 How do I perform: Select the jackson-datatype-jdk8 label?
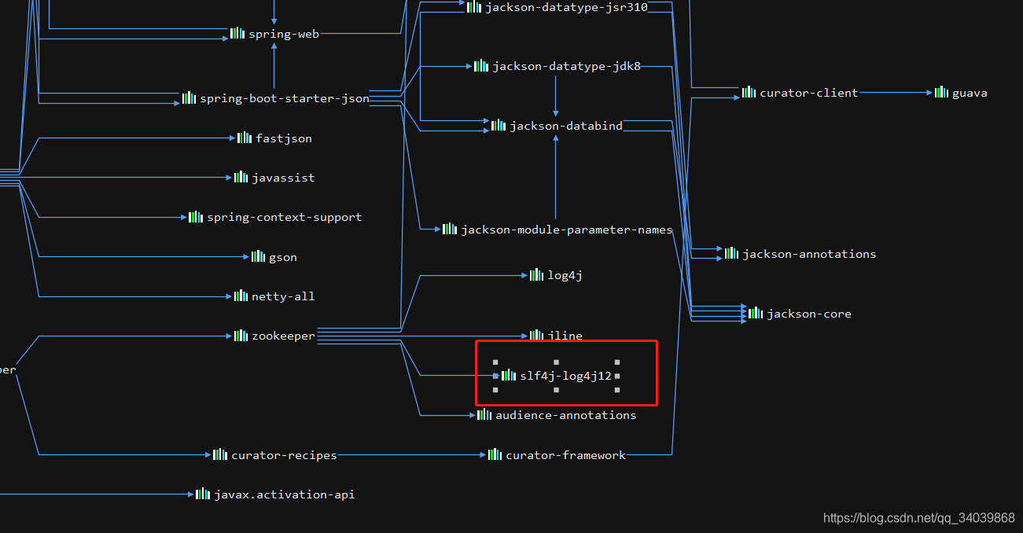pyautogui.click(x=567, y=66)
